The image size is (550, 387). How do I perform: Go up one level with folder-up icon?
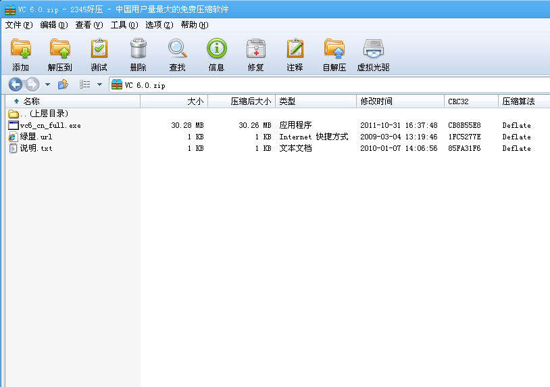tap(63, 85)
